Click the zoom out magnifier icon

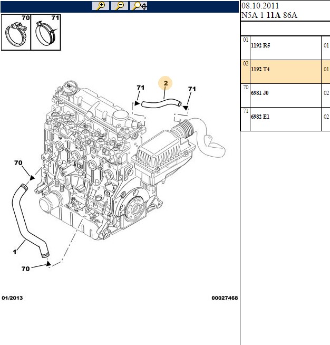(x=120, y=6)
